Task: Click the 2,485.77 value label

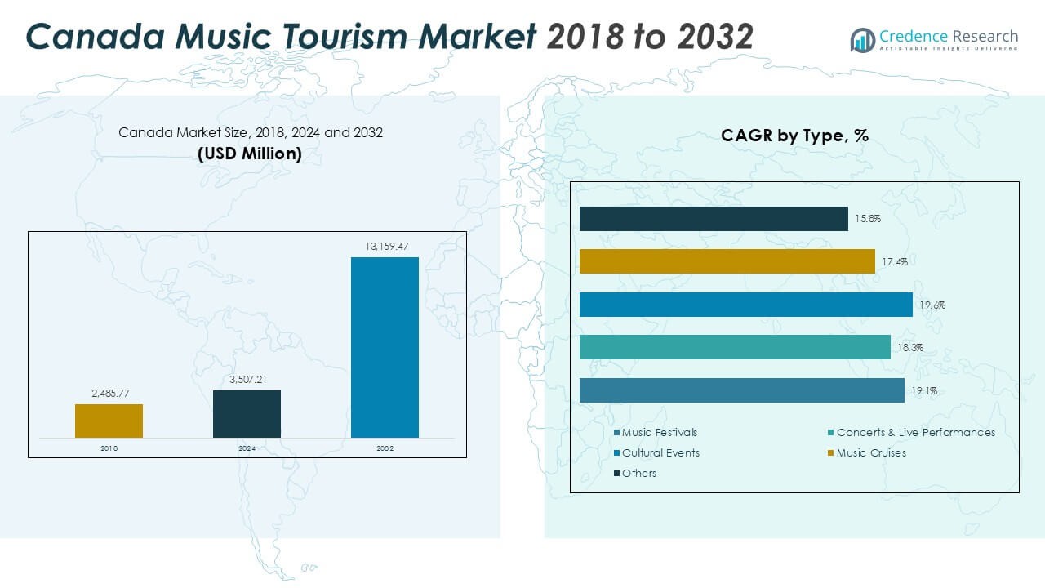Action: point(109,393)
